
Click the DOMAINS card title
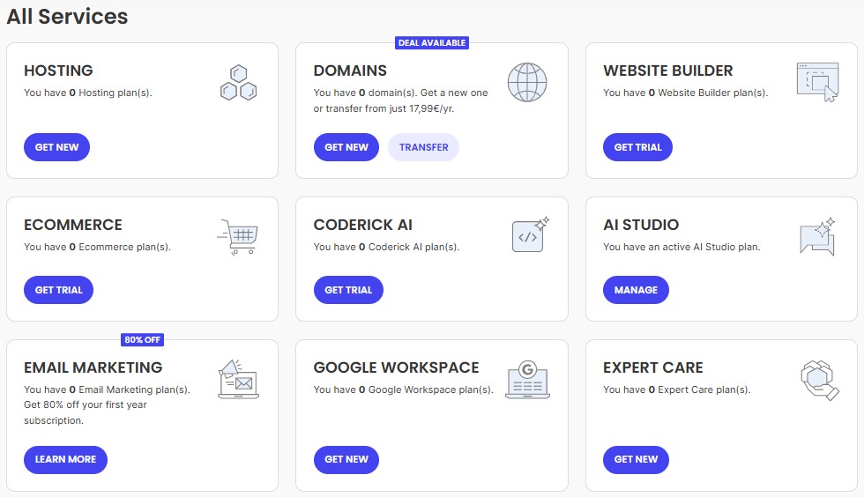pos(350,70)
